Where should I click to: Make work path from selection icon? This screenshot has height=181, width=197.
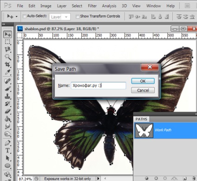[175, 178]
